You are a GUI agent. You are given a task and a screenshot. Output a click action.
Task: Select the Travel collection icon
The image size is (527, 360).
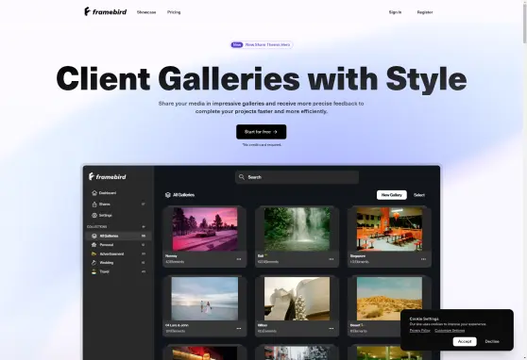coord(94,271)
